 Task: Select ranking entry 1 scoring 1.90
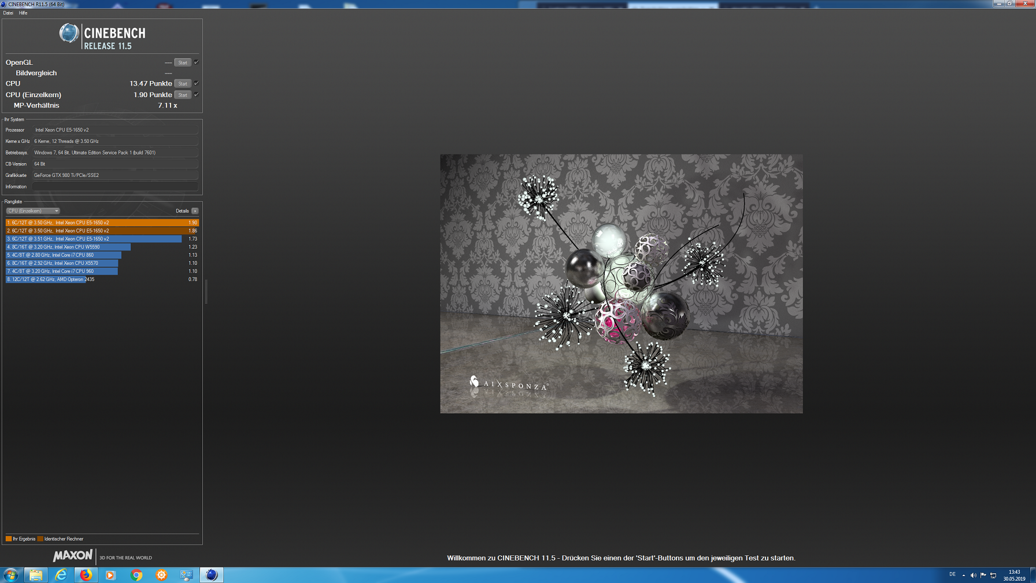pos(102,223)
